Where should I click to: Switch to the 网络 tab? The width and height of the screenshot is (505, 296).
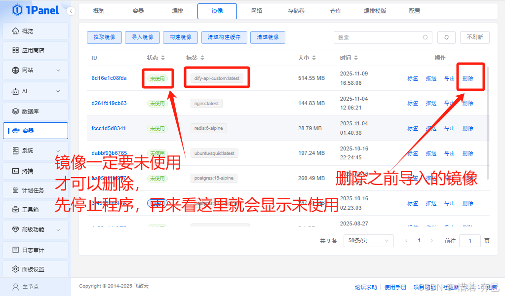pyautogui.click(x=256, y=10)
